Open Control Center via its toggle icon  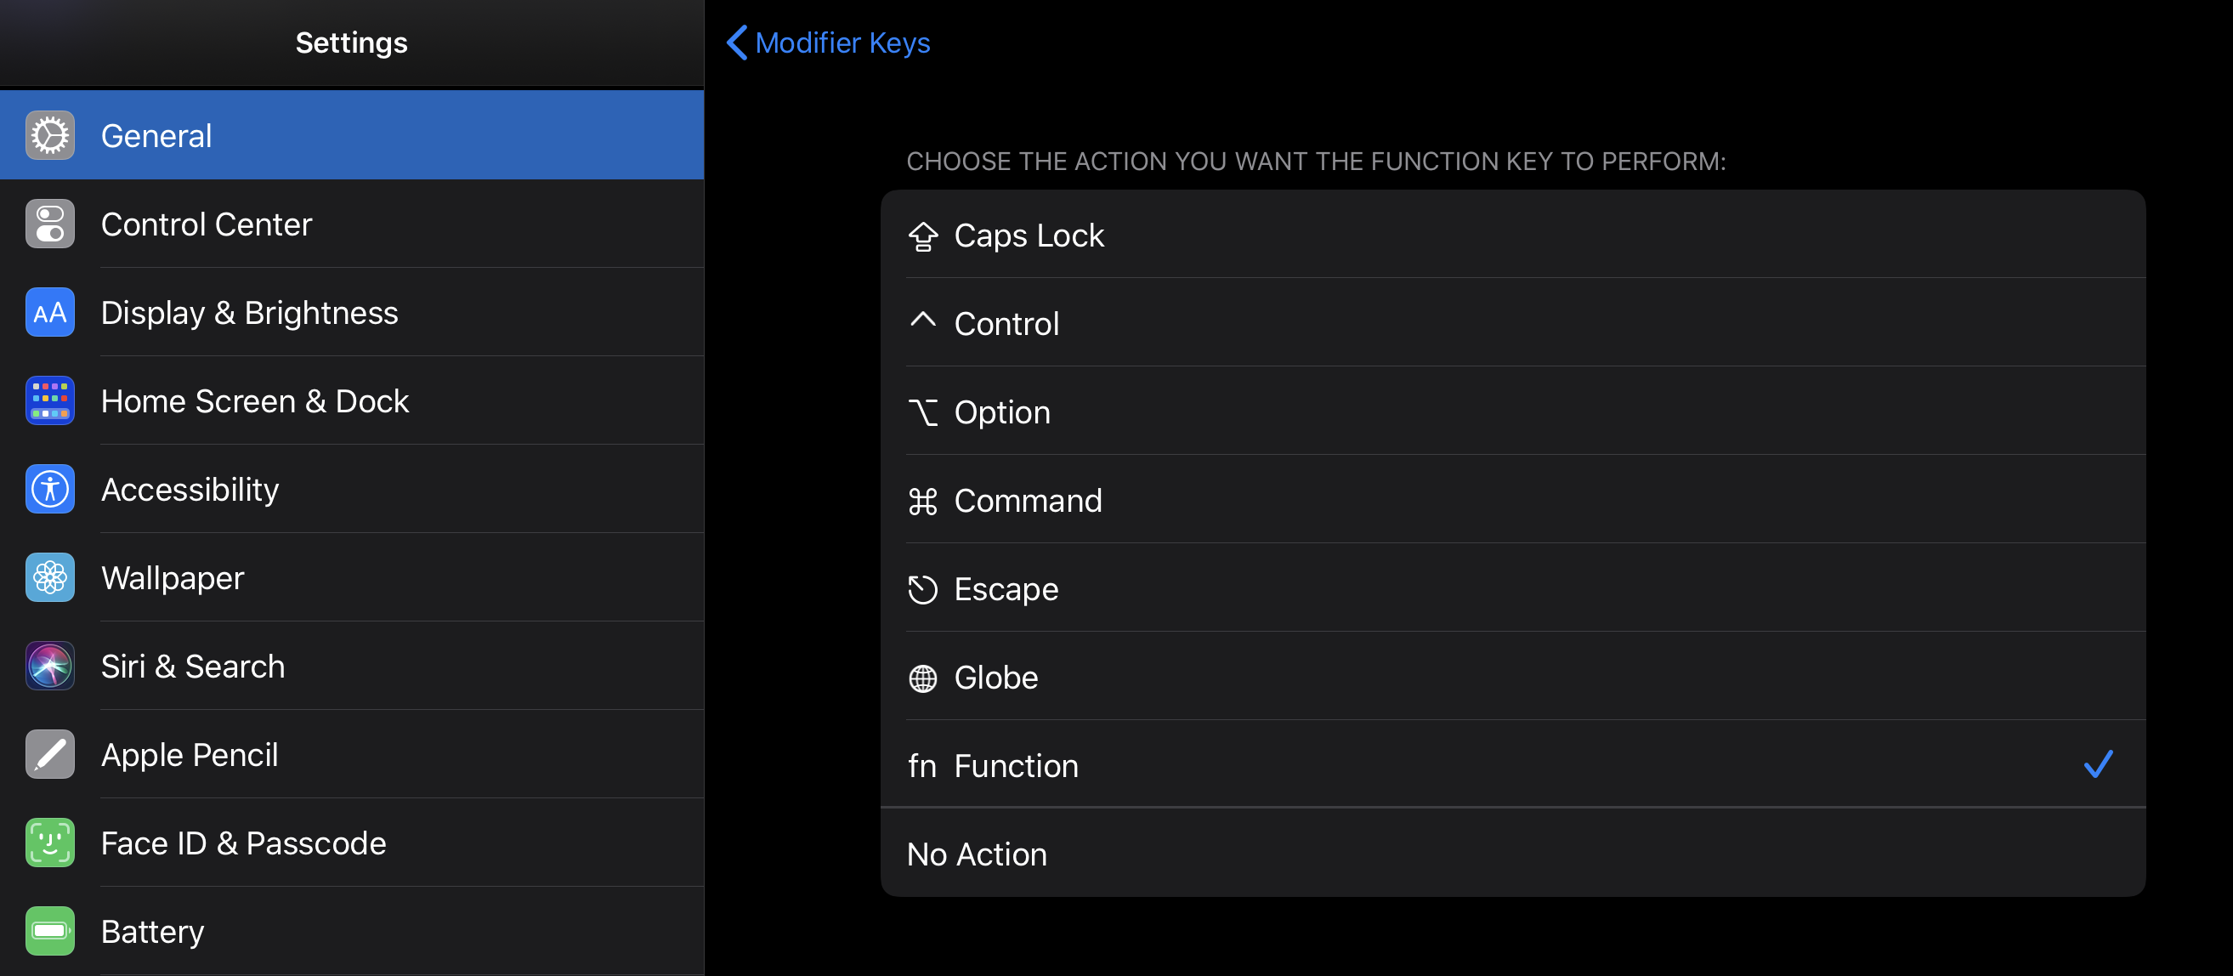pyautogui.click(x=50, y=224)
